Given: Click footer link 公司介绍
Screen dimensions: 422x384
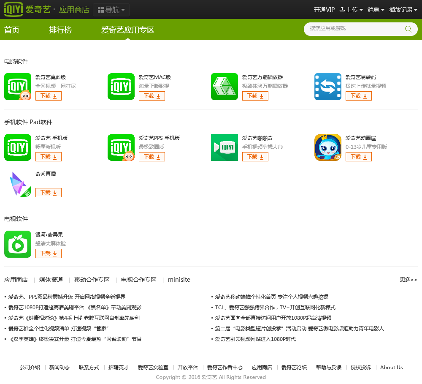Looking at the screenshot, I should click(30, 367).
